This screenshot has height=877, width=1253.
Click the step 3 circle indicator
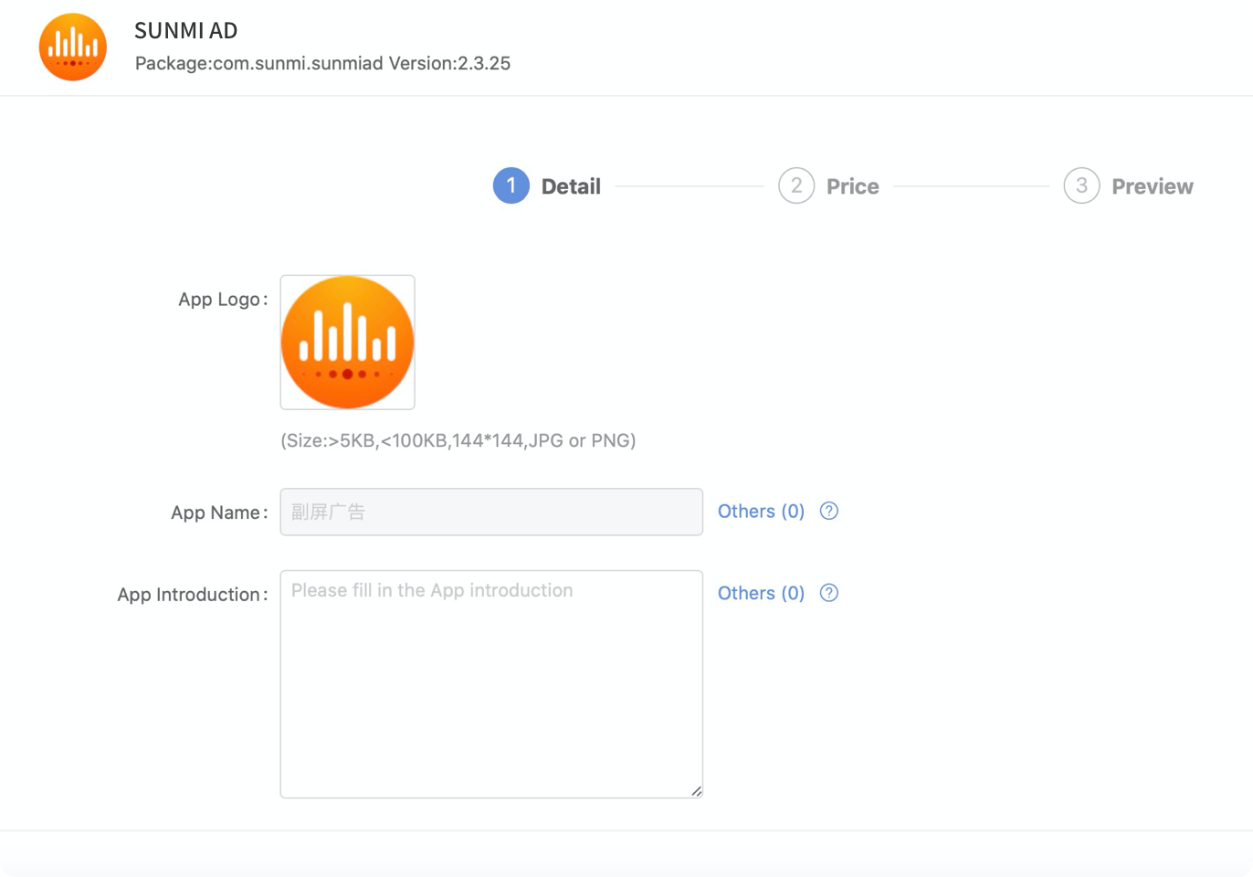[1081, 185]
